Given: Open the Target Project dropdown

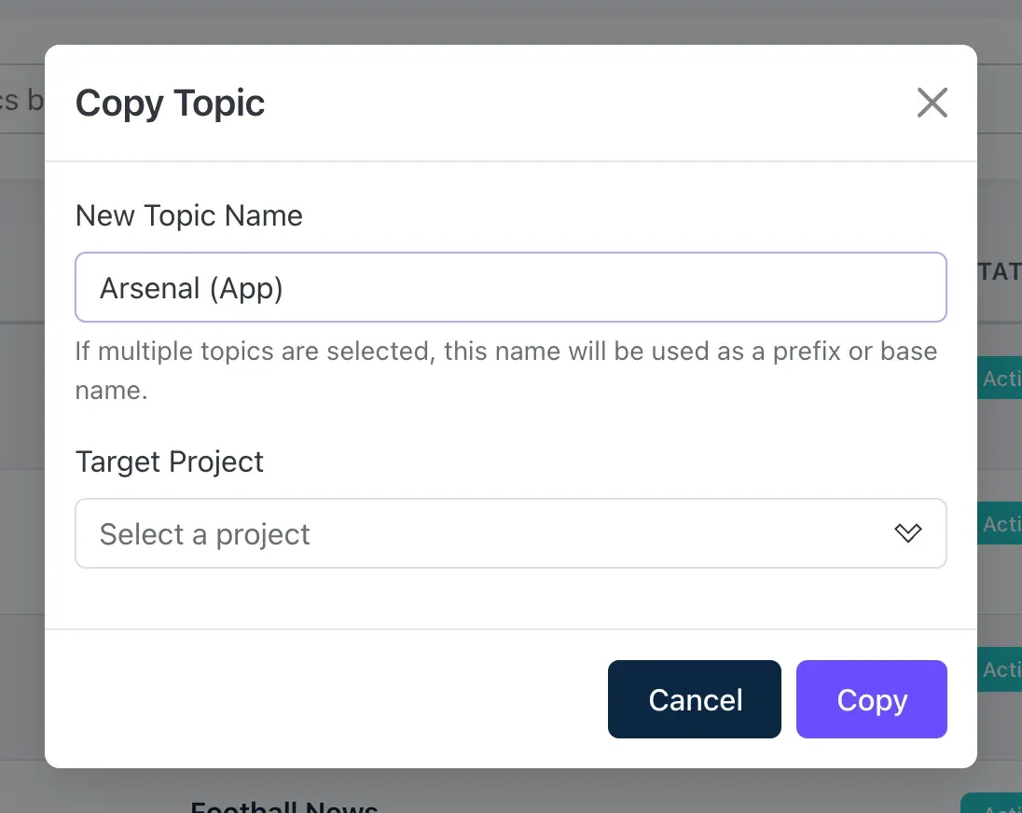Looking at the screenshot, I should (x=511, y=533).
